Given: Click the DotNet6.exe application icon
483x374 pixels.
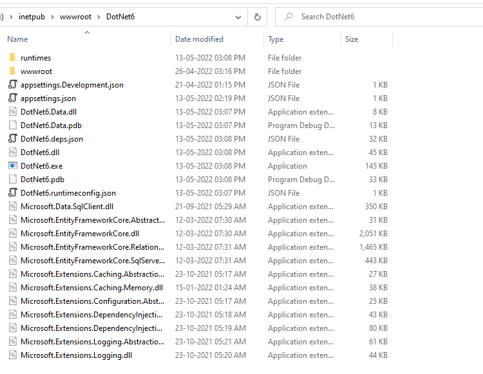Looking at the screenshot, I should click(13, 166).
